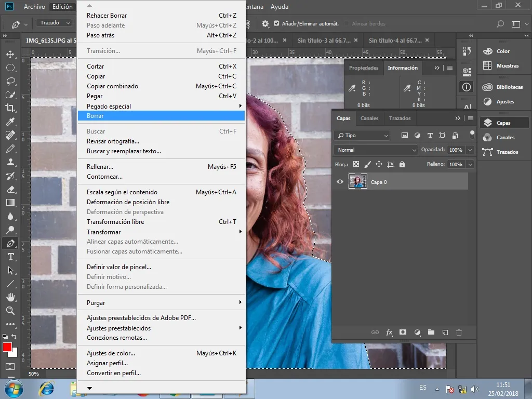Select Capa 0 layer thumbnail
The height and width of the screenshot is (399, 532).
pos(357,181)
